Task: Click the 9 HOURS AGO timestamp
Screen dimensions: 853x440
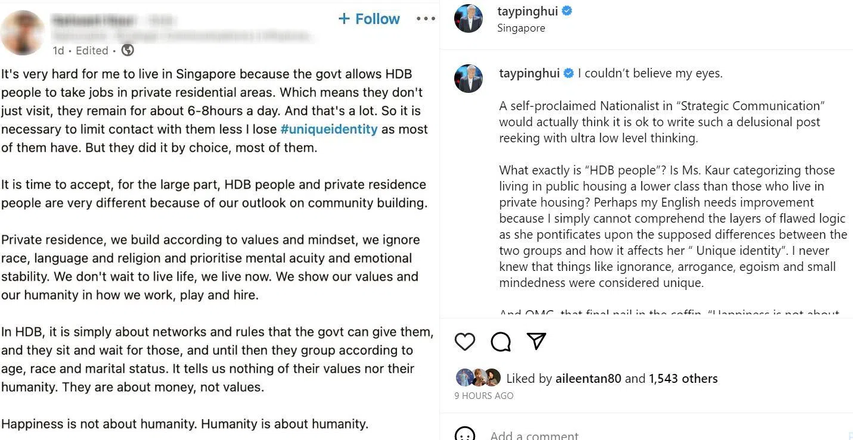Action: (x=483, y=395)
